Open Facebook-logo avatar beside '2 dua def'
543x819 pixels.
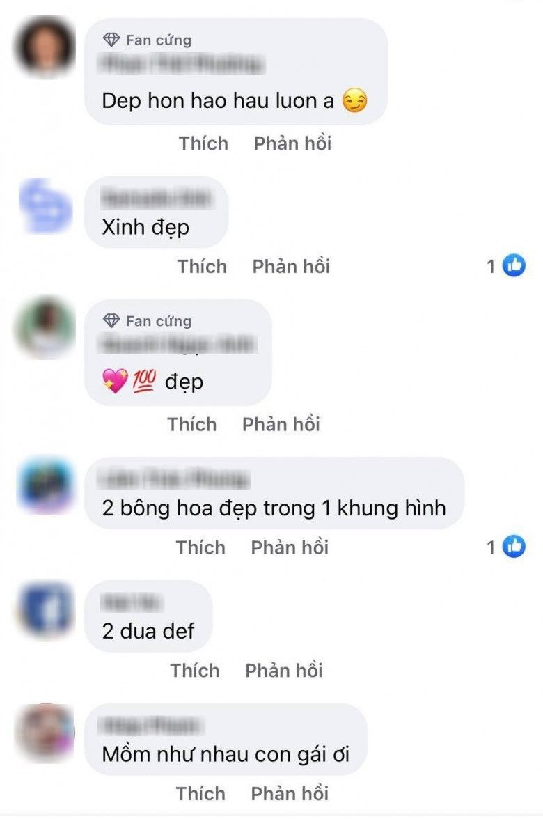(x=46, y=609)
